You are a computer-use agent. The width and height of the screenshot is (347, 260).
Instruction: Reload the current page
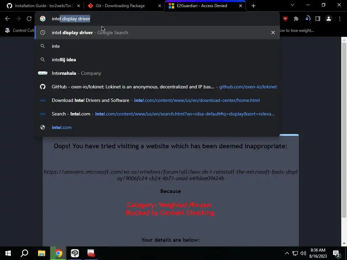point(29,19)
